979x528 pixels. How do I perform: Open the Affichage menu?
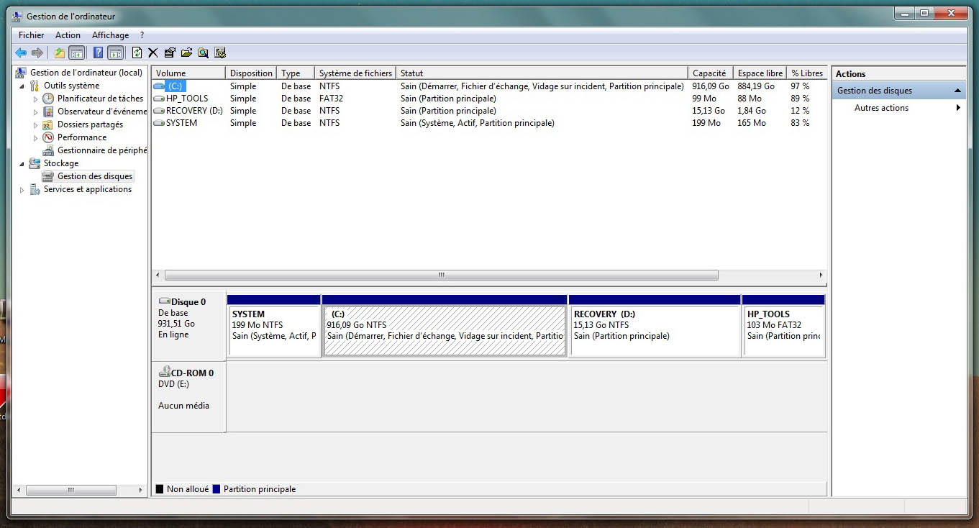pos(110,35)
